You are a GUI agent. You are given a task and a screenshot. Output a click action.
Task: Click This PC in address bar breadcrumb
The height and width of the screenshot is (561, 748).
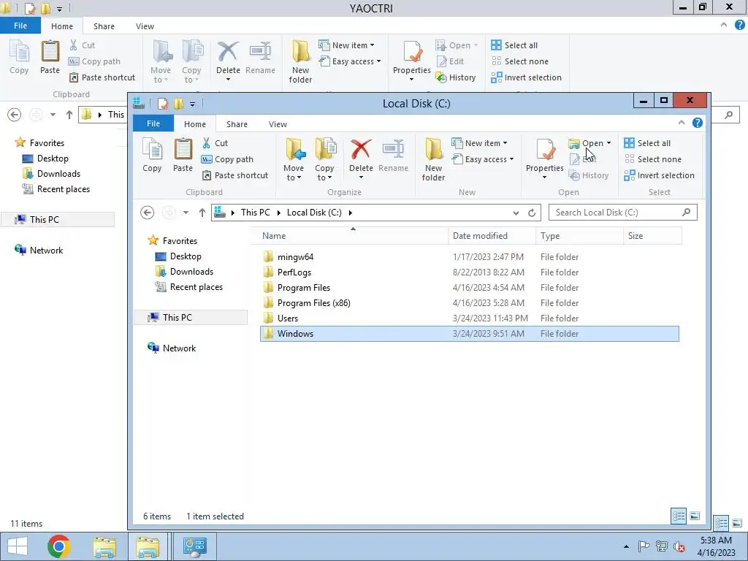point(255,213)
